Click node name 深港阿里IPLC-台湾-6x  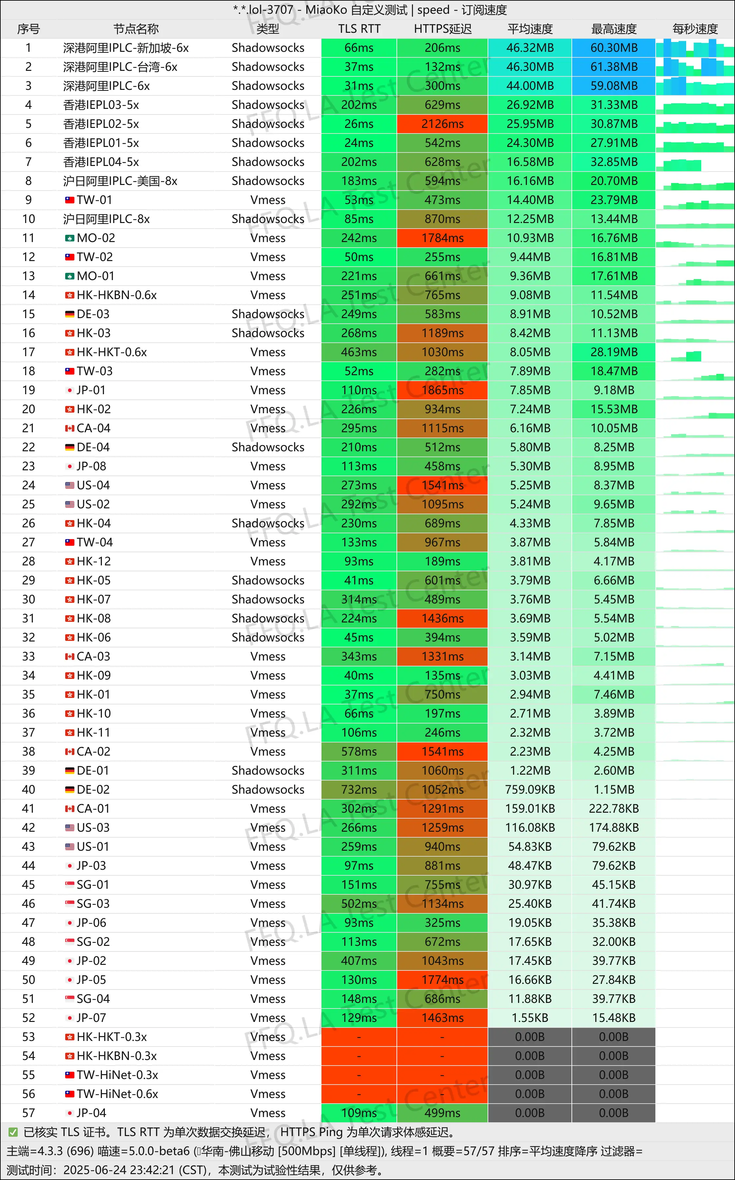click(120, 67)
